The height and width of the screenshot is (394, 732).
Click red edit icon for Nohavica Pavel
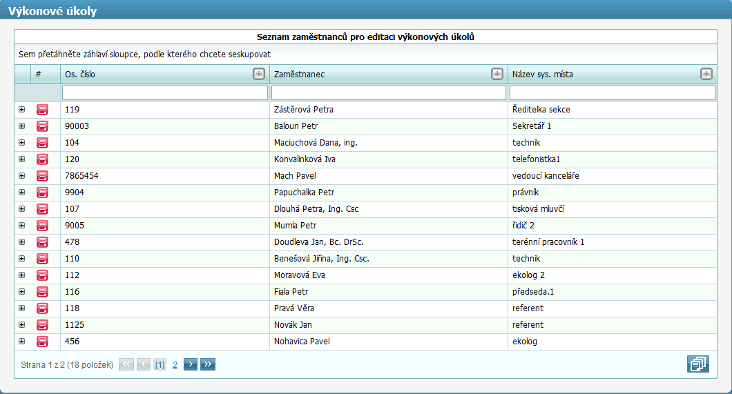[42, 342]
